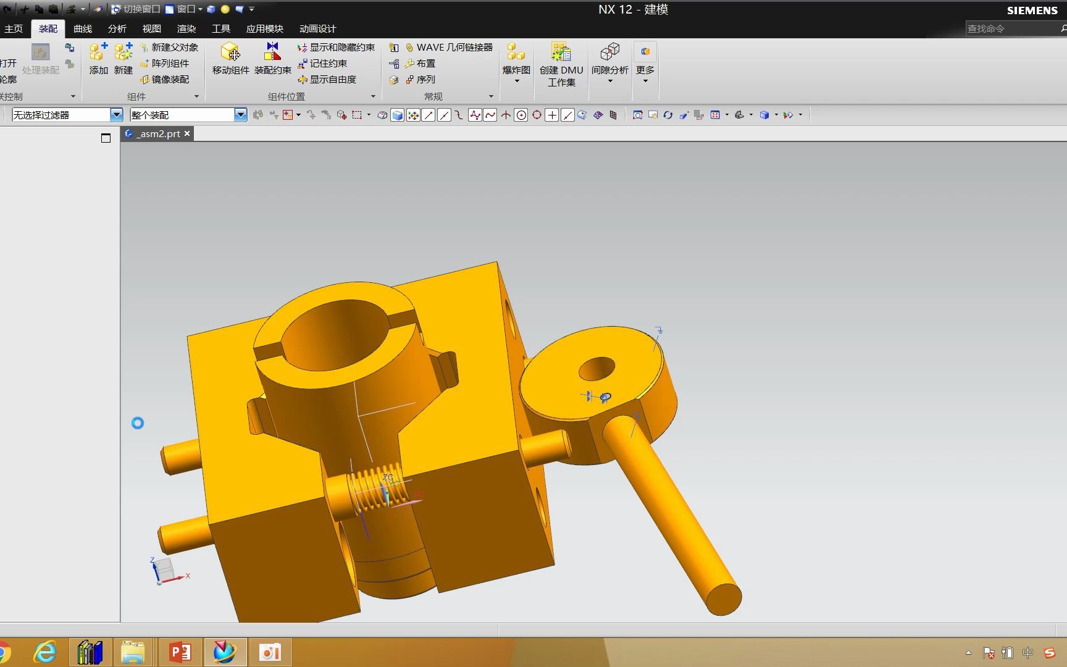
Task: Open the 爆炸图 exploded view tool
Action: point(516,62)
